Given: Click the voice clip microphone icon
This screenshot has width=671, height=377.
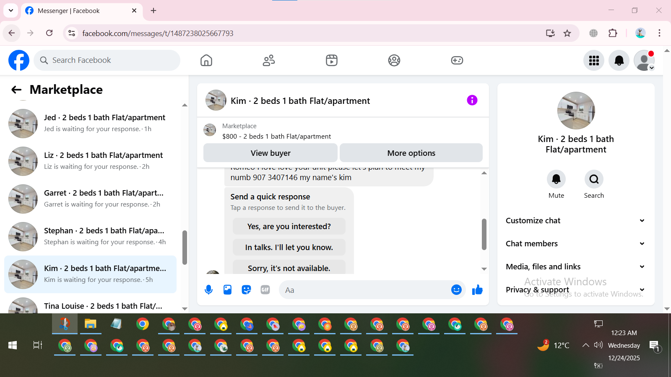Looking at the screenshot, I should coord(208,290).
